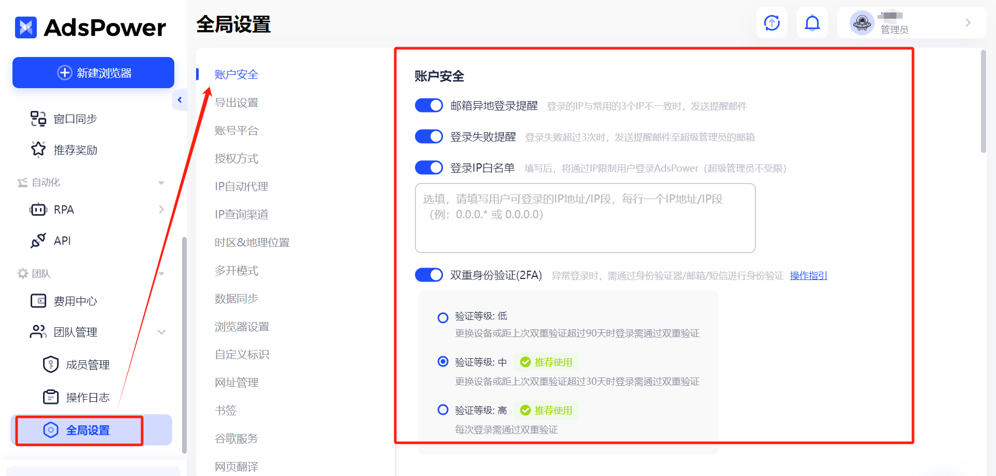Click the sidebar vertical scrollbar
The height and width of the screenshot is (476, 996).
click(x=184, y=345)
